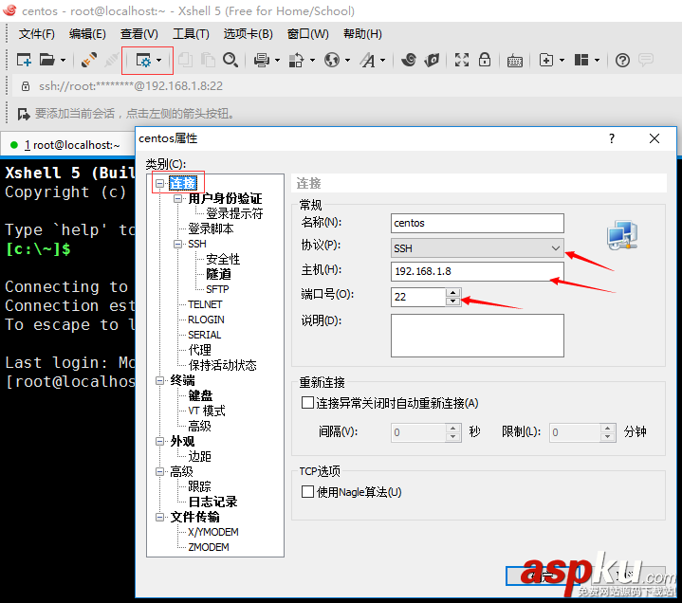Viewport: 682px width, 603px height.
Task: Open the 协议 SSH dropdown
Action: point(477,247)
